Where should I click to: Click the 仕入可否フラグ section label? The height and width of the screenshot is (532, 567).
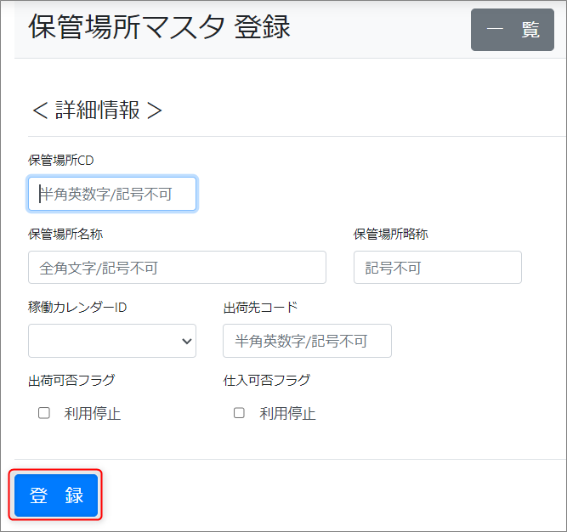pyautogui.click(x=266, y=380)
